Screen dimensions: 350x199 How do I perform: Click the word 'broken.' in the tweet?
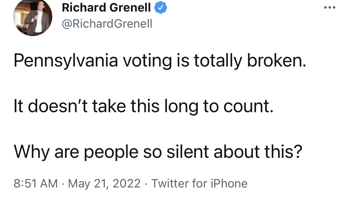pos(276,61)
